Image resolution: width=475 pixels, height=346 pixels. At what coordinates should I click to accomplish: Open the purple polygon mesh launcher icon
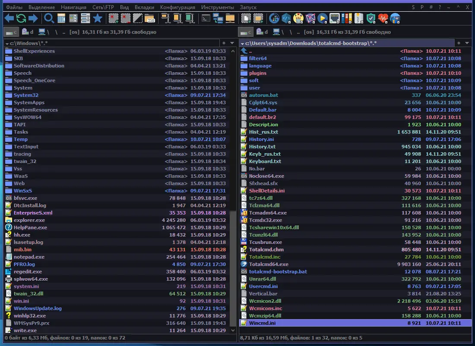[x=310, y=19]
